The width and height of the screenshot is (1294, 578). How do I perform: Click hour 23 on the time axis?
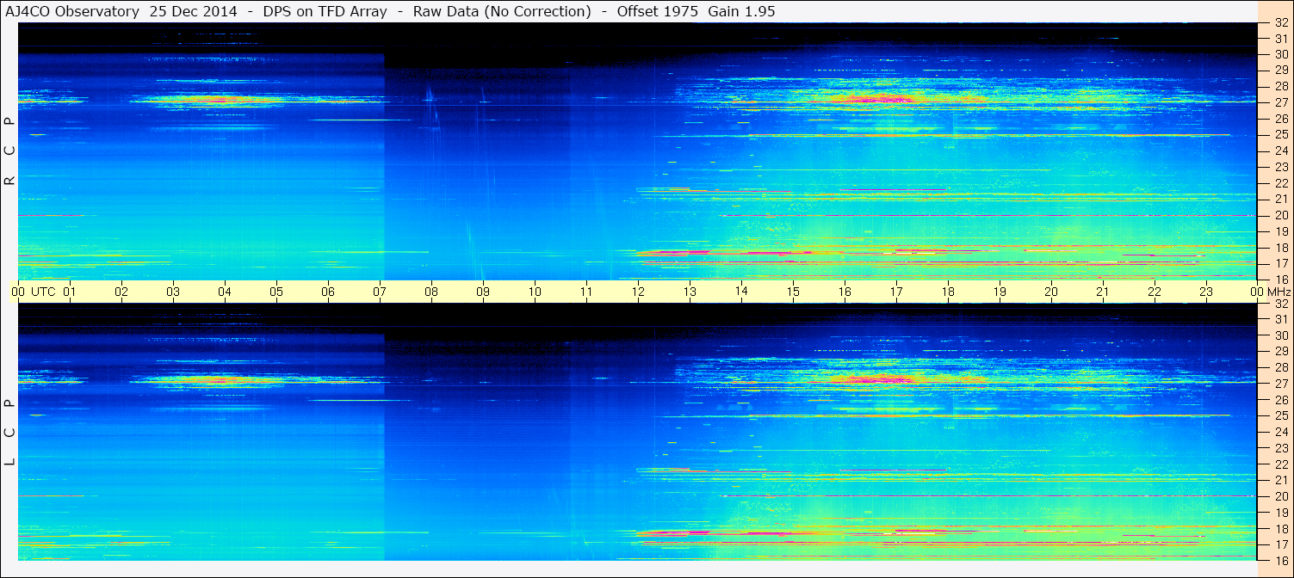pos(1206,292)
